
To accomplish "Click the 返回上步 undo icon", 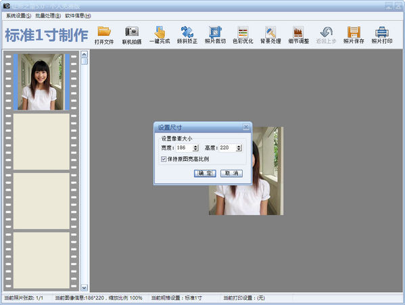I will click(x=326, y=35).
